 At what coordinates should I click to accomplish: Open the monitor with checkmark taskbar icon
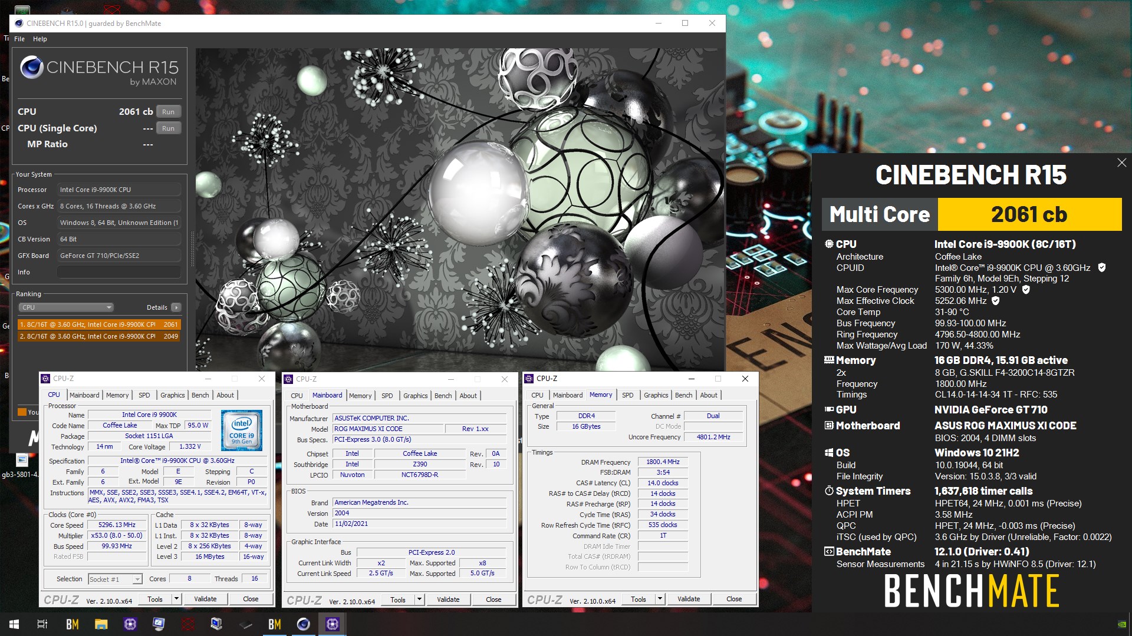(159, 624)
